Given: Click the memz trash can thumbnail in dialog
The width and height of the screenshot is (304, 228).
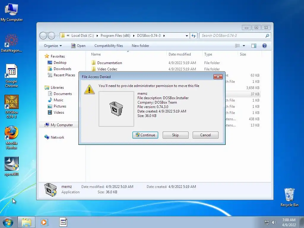Looking at the screenshot, I should click(x=116, y=109).
